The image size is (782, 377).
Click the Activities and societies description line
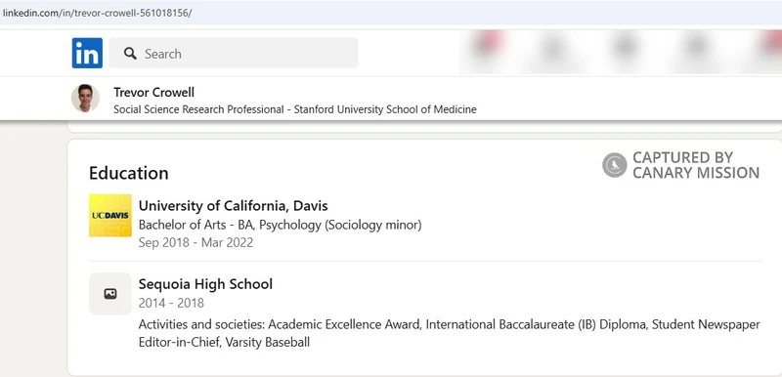point(450,324)
